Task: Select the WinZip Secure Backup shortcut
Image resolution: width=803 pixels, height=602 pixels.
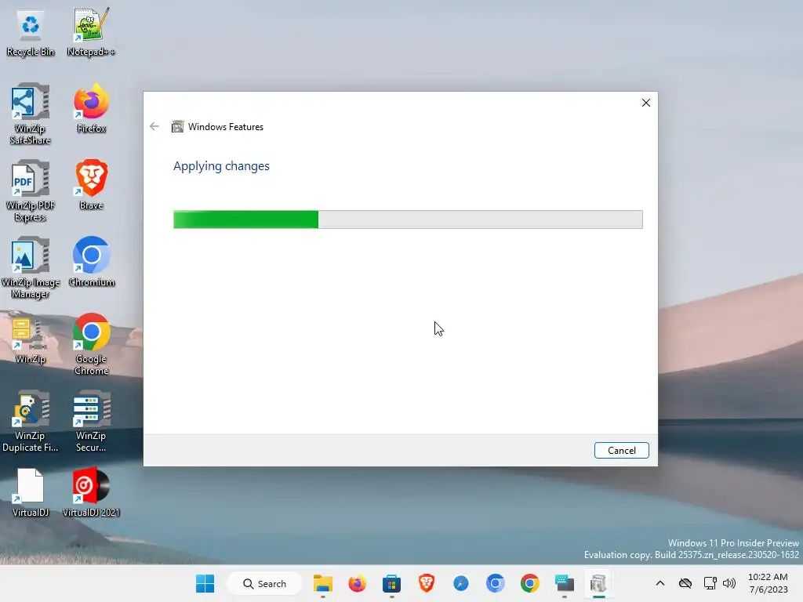Action: pos(91,421)
